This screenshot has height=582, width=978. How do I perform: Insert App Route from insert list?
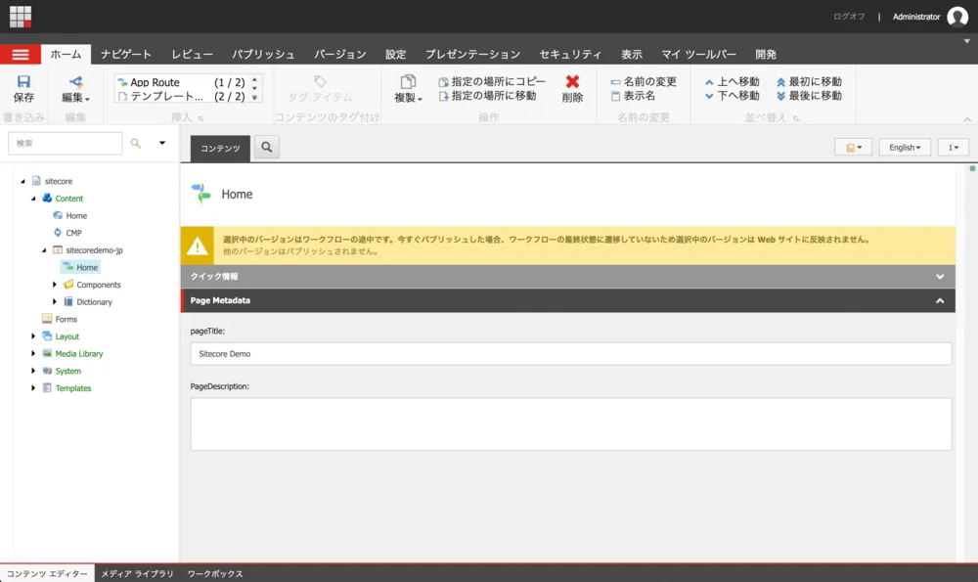click(182, 82)
